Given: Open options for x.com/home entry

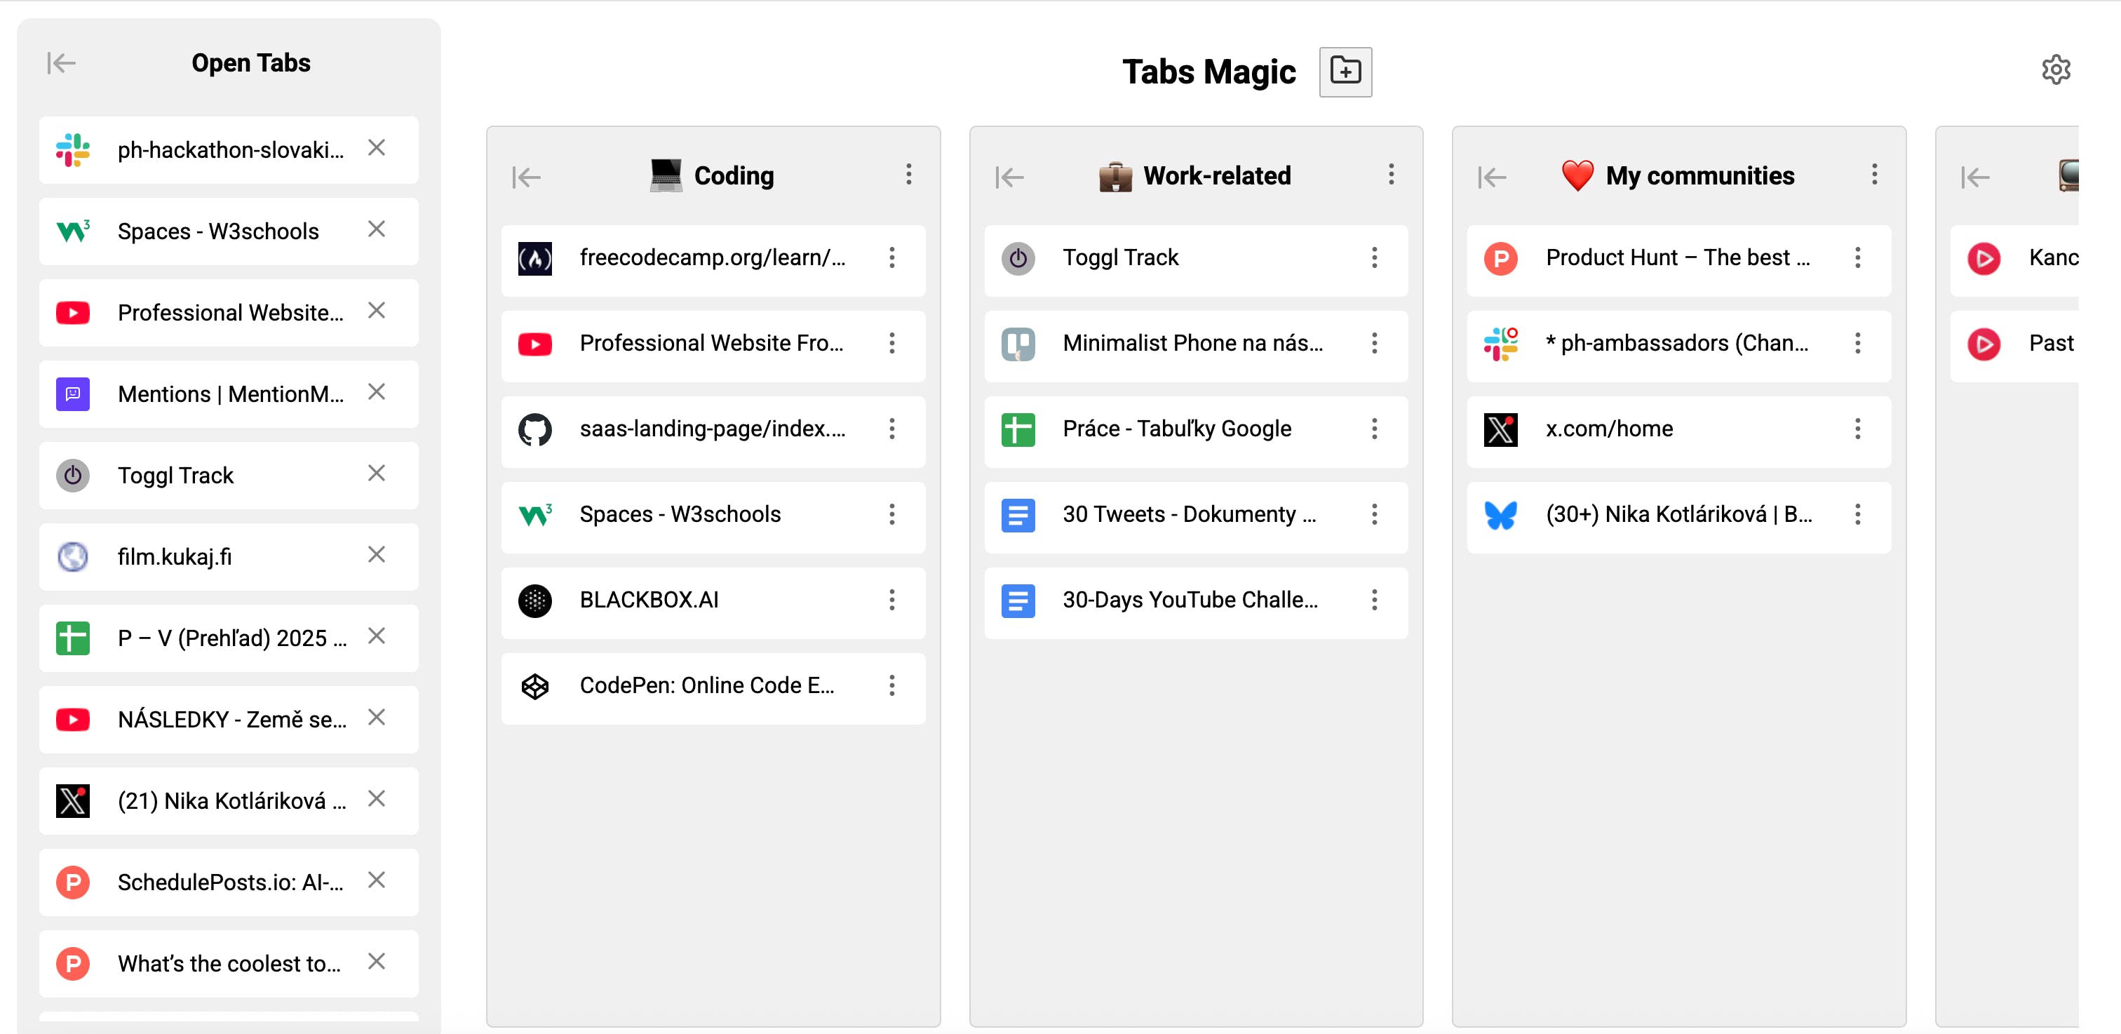Looking at the screenshot, I should (x=1857, y=429).
